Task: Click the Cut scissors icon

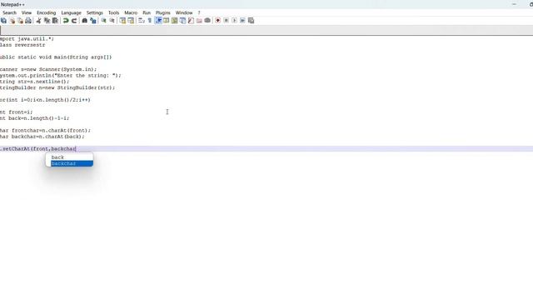Action: 39,20
